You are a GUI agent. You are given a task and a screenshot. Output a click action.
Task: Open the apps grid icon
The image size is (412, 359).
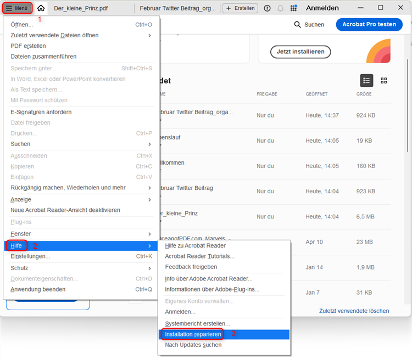tap(294, 8)
